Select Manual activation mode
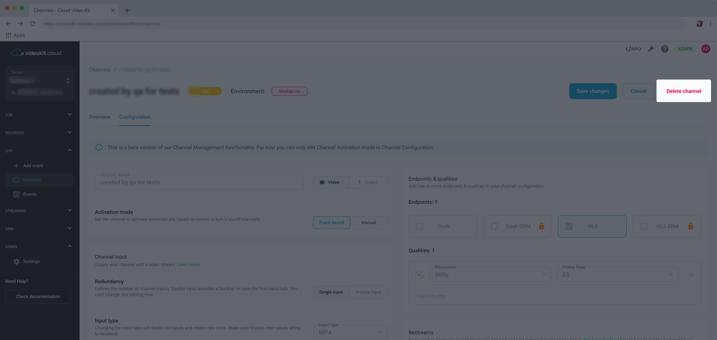717x340 pixels. point(369,222)
